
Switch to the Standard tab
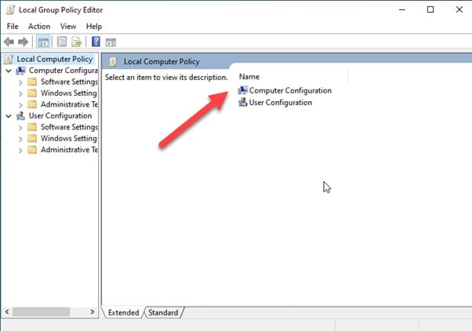click(163, 313)
